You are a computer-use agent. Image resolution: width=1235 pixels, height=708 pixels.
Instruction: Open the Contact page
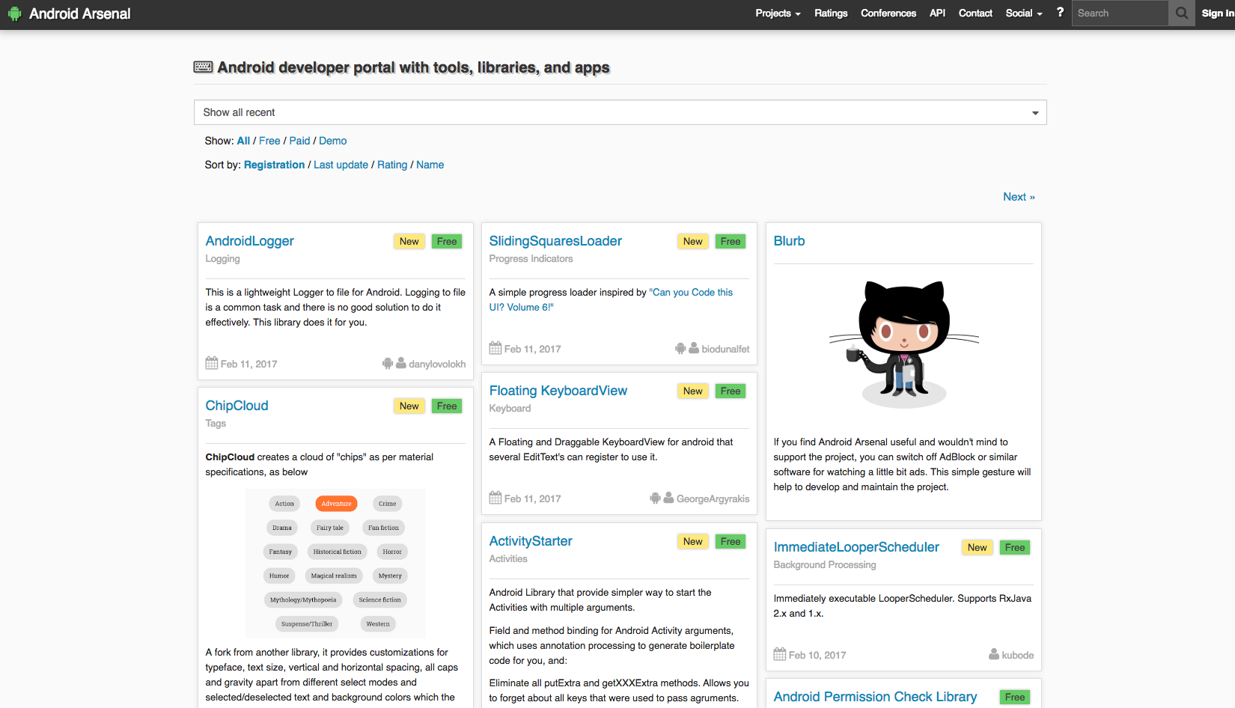(x=975, y=13)
